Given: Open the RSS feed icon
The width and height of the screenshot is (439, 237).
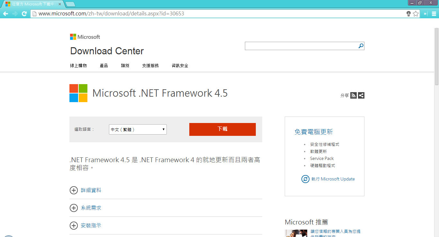Looking at the screenshot, I should [354, 95].
